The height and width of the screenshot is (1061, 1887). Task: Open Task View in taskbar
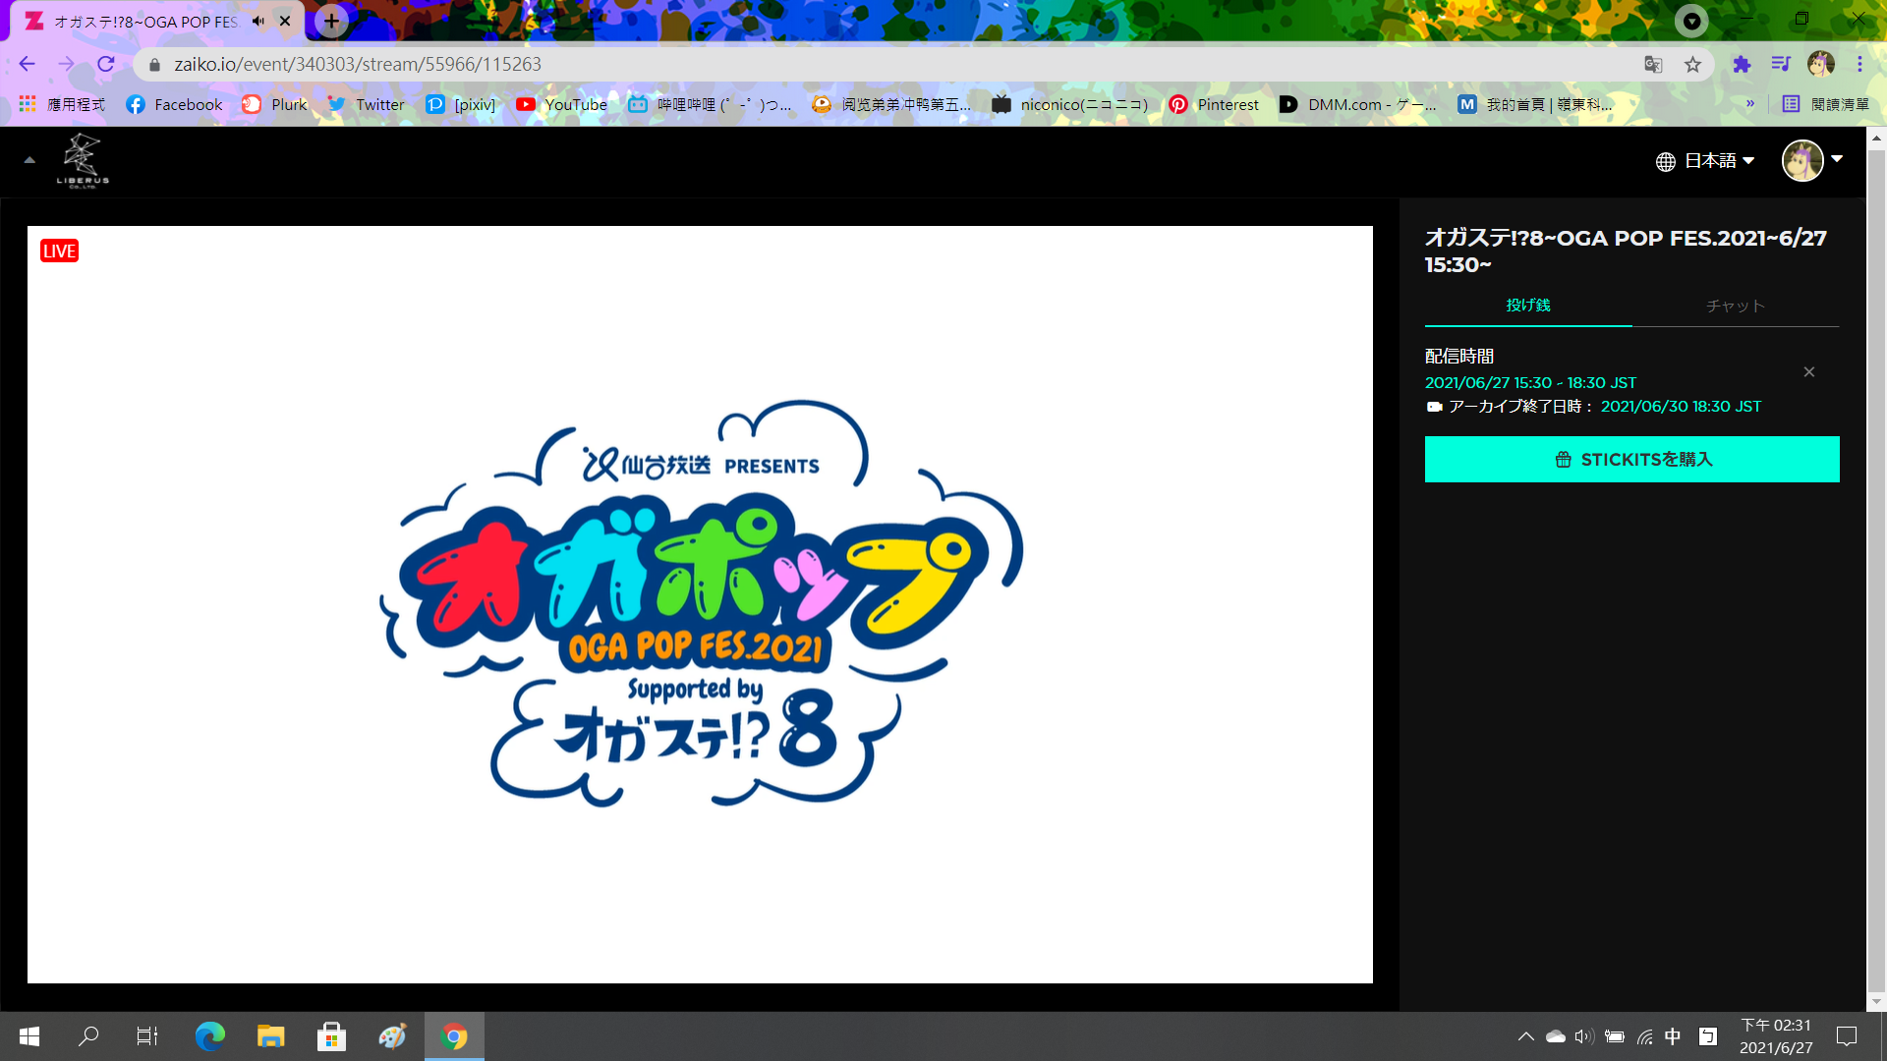pos(147,1036)
